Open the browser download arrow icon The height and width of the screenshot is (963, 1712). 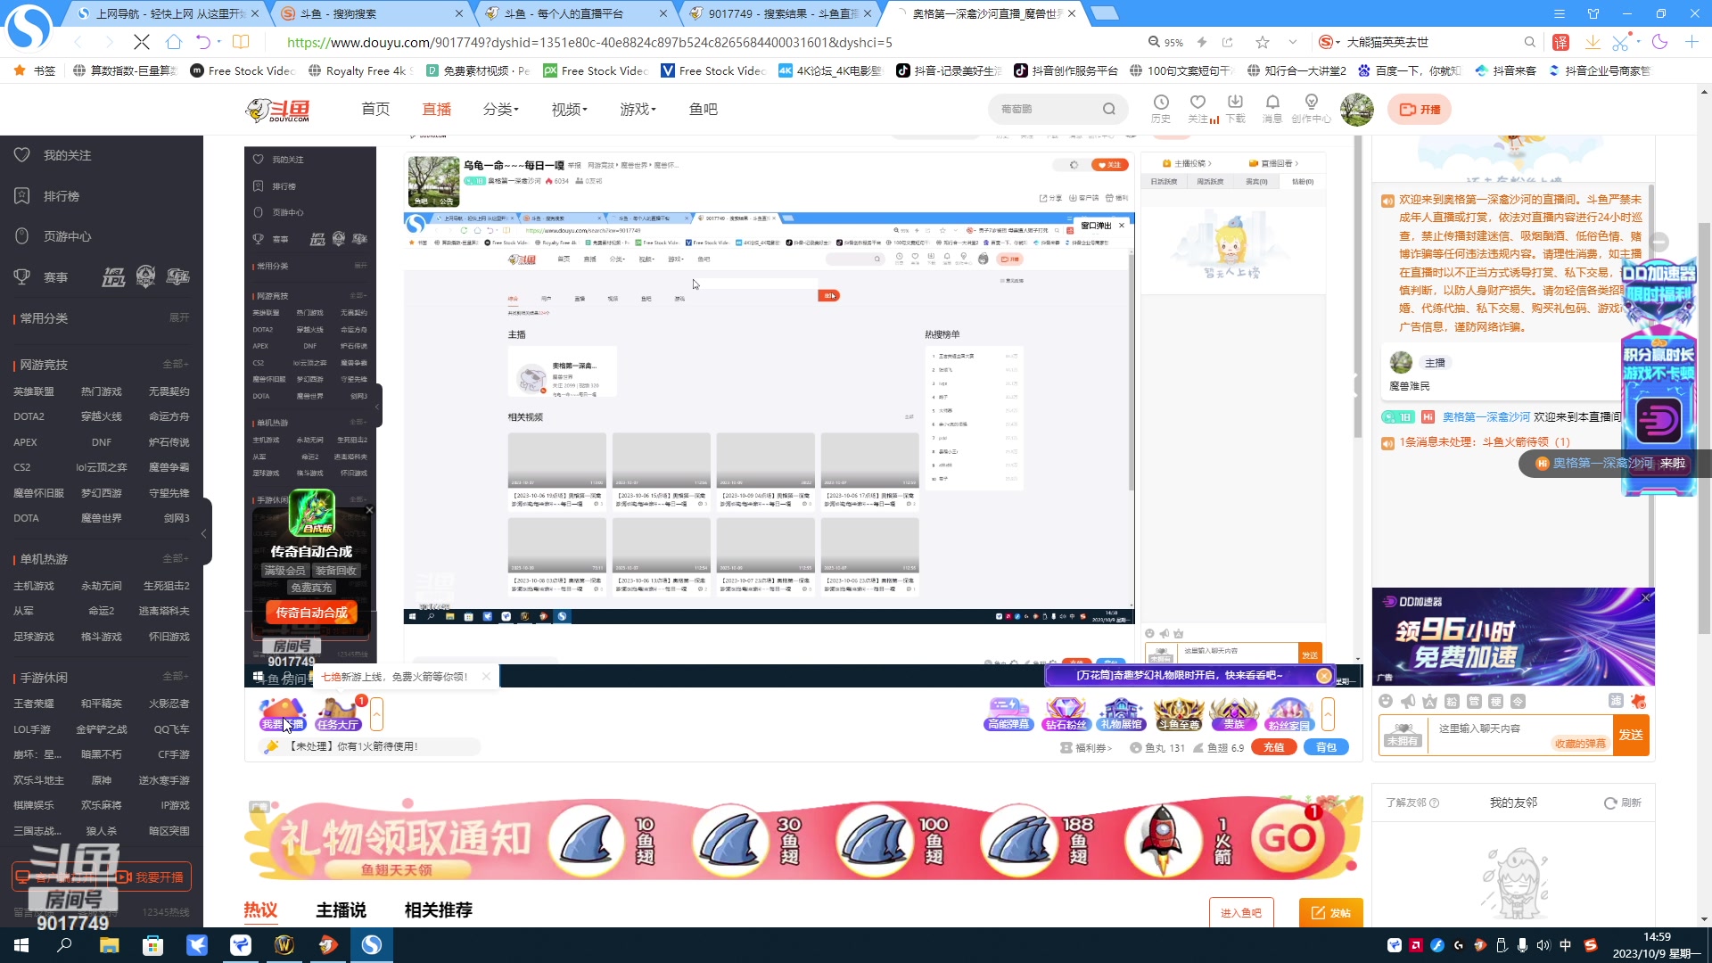click(x=1592, y=42)
